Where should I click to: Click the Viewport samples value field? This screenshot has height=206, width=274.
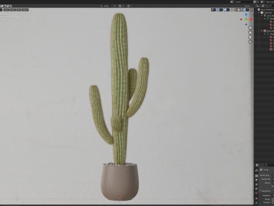pos(273,203)
